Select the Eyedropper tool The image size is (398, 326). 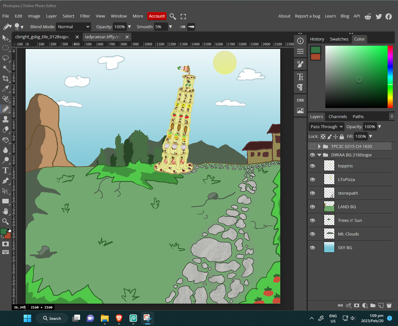(6, 89)
